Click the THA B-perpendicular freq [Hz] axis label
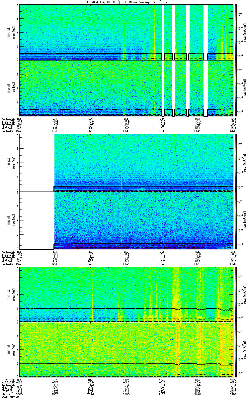Viewport: 249px width, 399px height. point(14,32)
